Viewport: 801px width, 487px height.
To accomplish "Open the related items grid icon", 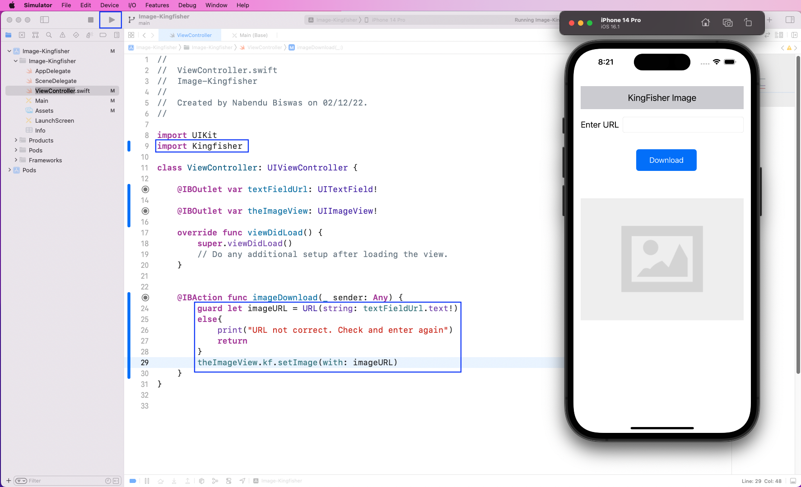I will pyautogui.click(x=131, y=35).
